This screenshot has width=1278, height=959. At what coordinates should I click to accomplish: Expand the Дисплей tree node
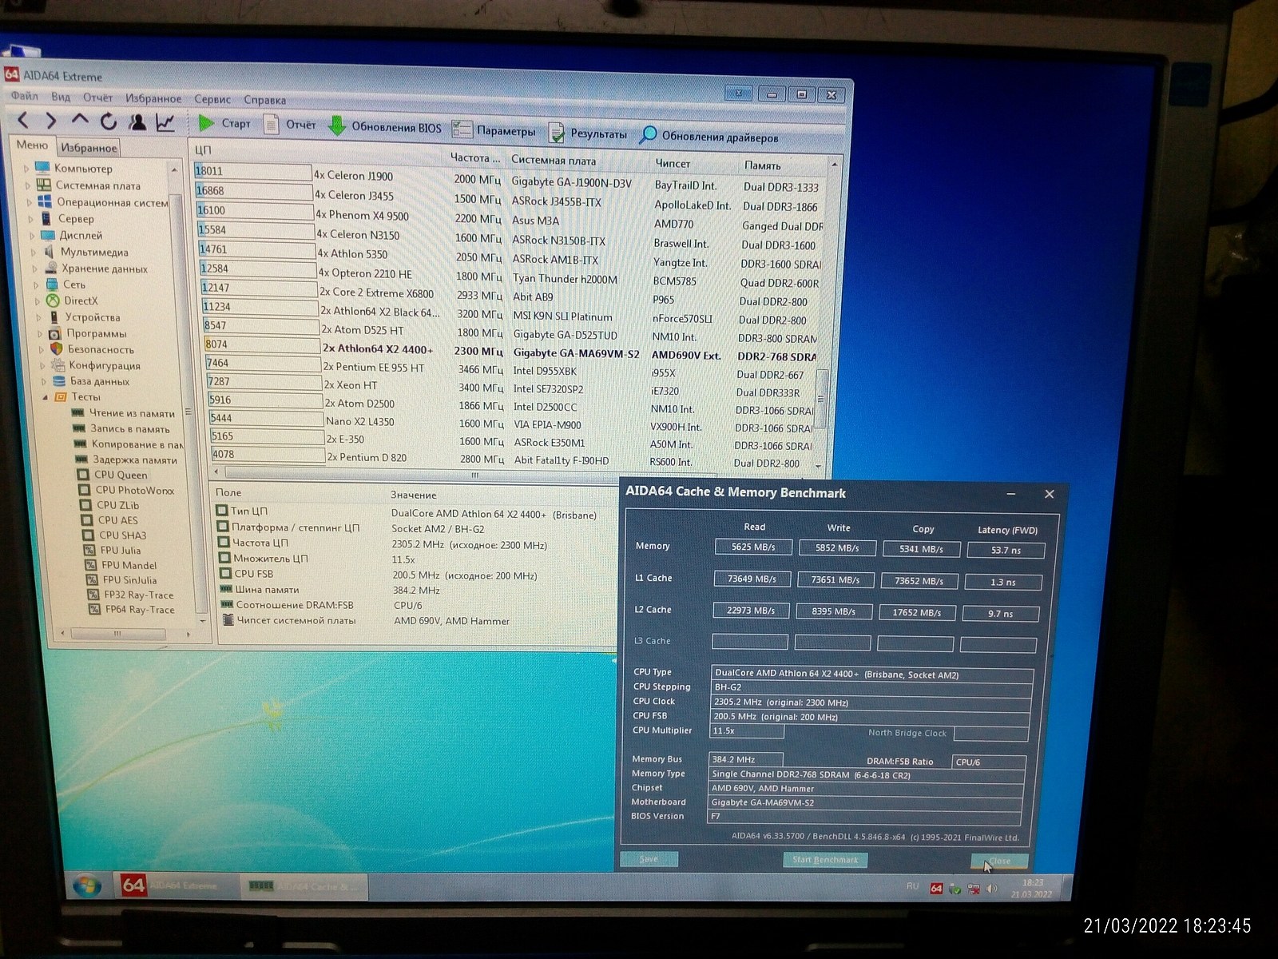[33, 236]
